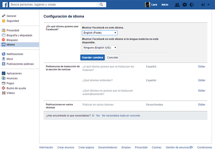
Task: Click the Anuncios icon
Action: pos(4,78)
